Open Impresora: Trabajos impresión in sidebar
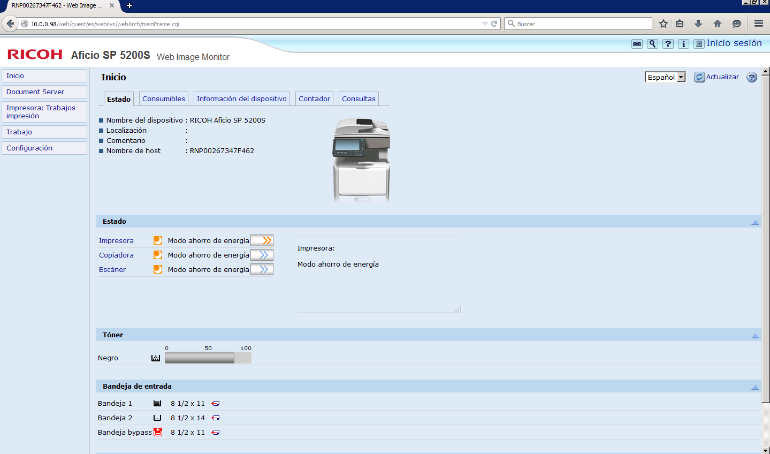 point(44,112)
